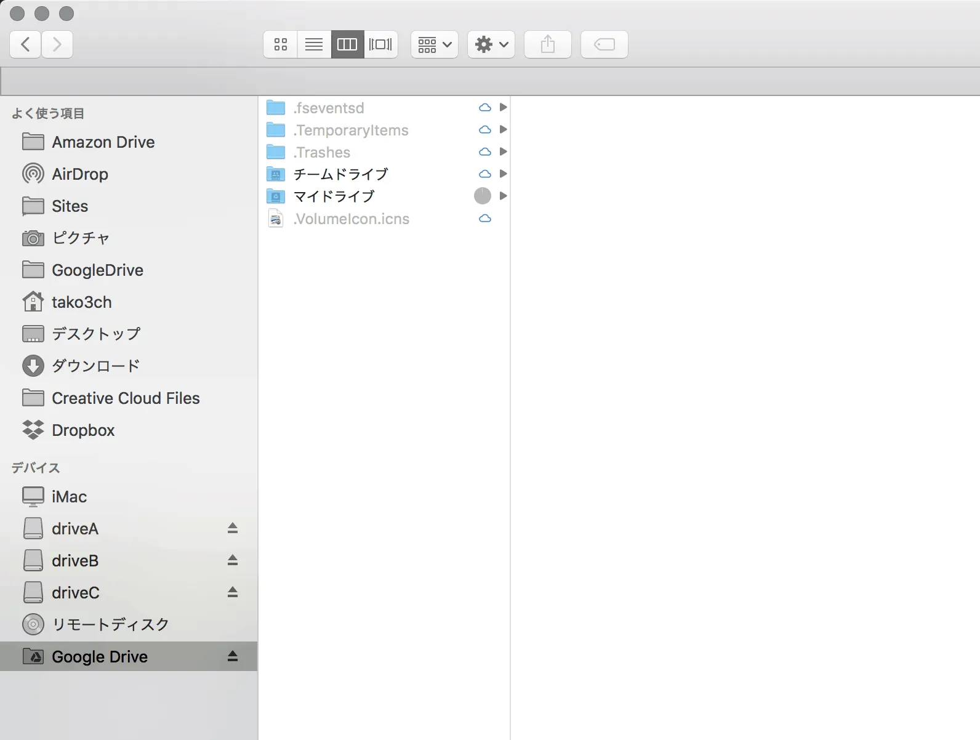This screenshot has width=980, height=740.
Task: Eject the Google Drive volume
Action: click(x=233, y=656)
